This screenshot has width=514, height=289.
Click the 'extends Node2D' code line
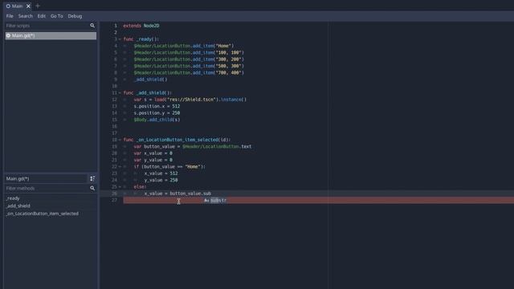click(141, 26)
